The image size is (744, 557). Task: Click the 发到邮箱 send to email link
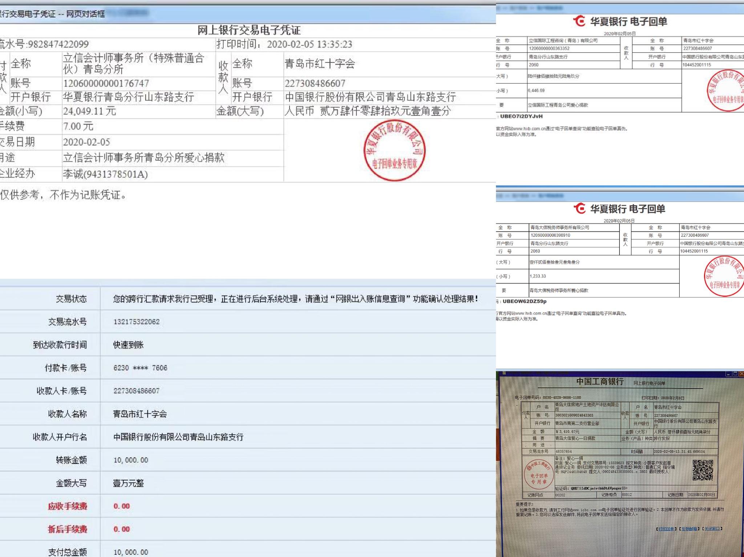689,529
